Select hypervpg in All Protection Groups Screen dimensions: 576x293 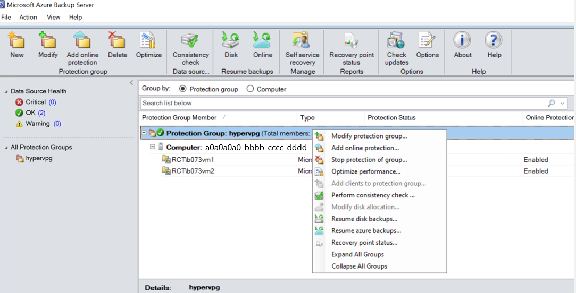39,158
